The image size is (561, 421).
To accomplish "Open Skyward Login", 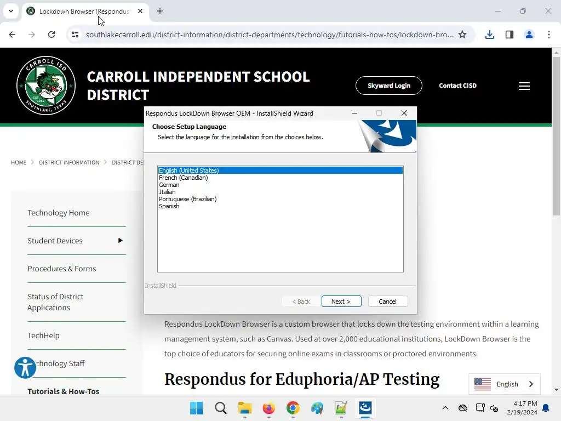I will [x=389, y=86].
